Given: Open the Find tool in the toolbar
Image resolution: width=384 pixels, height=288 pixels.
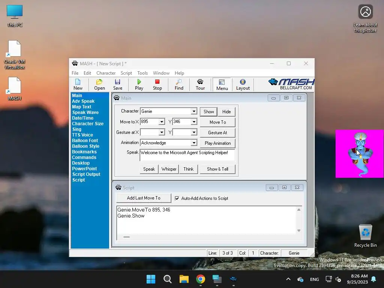Looking at the screenshot, I should 179,84.
